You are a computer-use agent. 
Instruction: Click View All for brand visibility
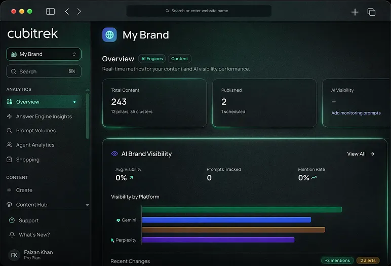click(361, 154)
